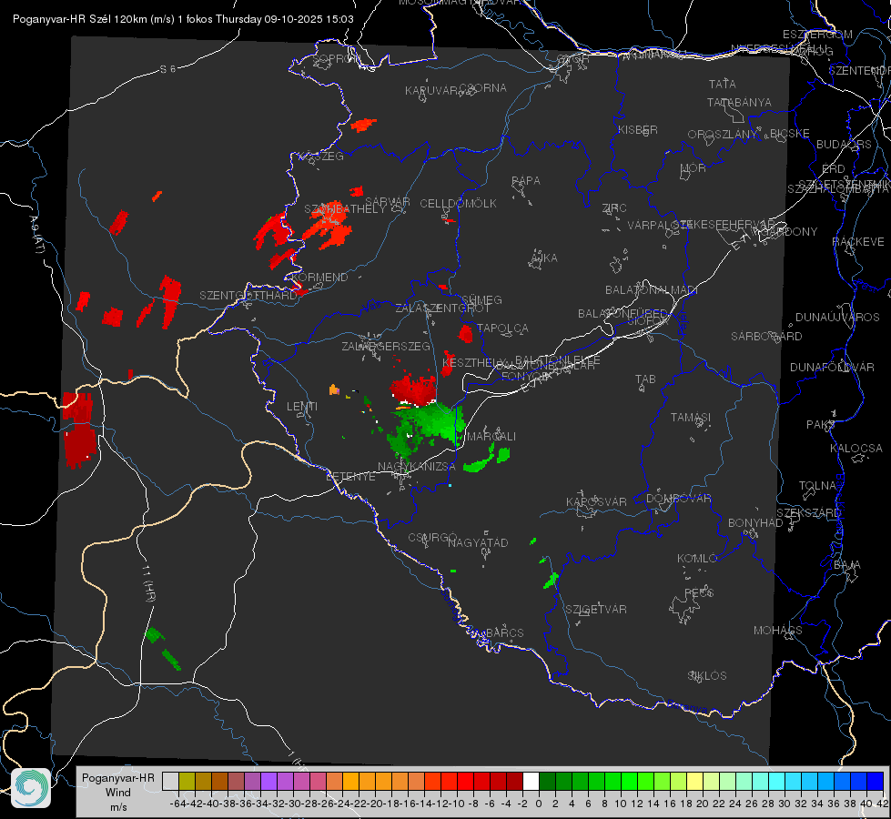Click the darkest blue last legend swatch
The height and width of the screenshot is (819, 891).
[x=876, y=781]
